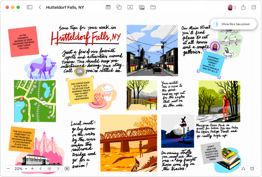Screen dimensions: 262x177
Task: Add a text box
Action: point(130,7)
